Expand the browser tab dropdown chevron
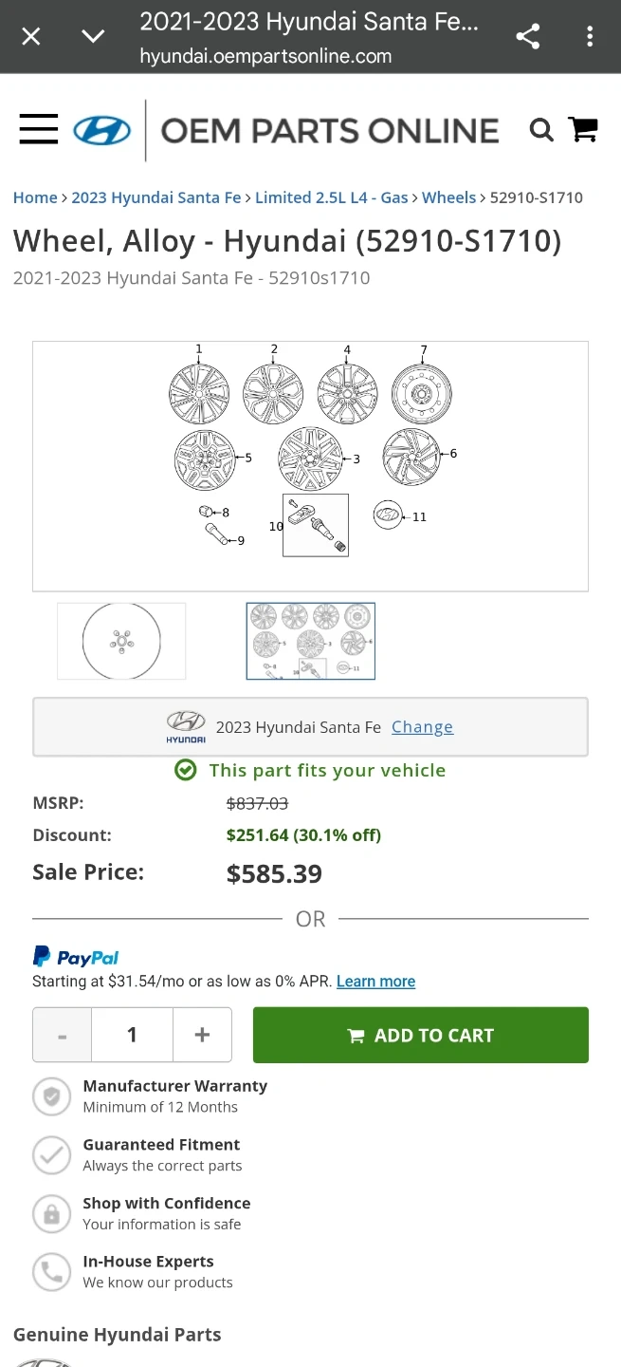The width and height of the screenshot is (621, 1367). (x=93, y=37)
